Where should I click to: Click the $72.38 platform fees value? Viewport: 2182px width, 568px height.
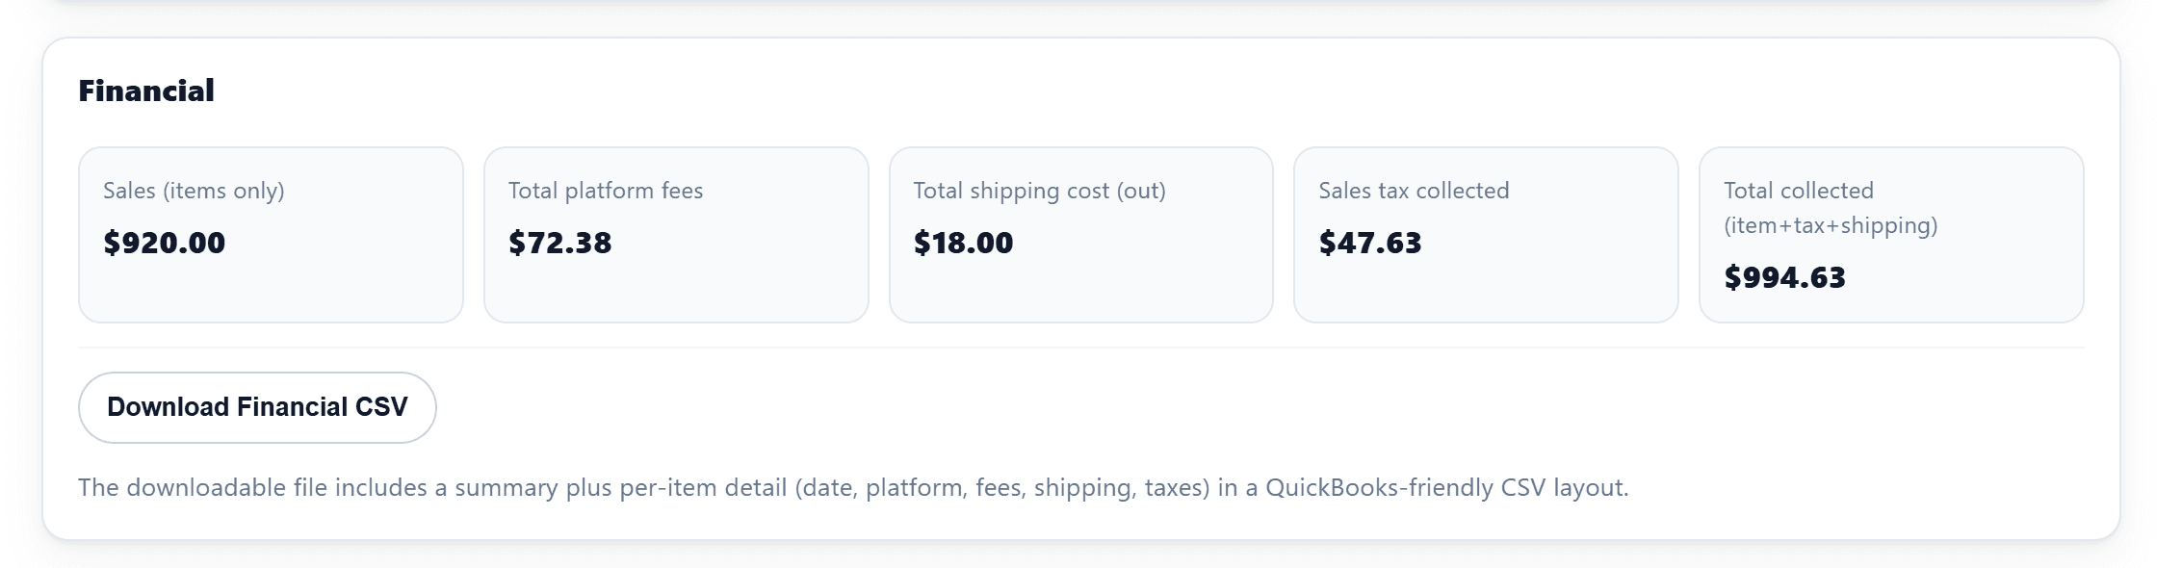pos(560,244)
